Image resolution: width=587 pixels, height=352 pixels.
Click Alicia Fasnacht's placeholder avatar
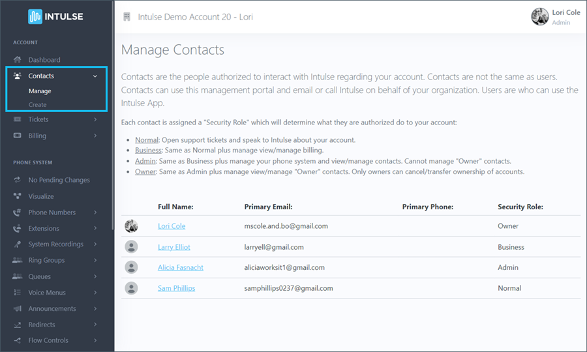coord(131,267)
